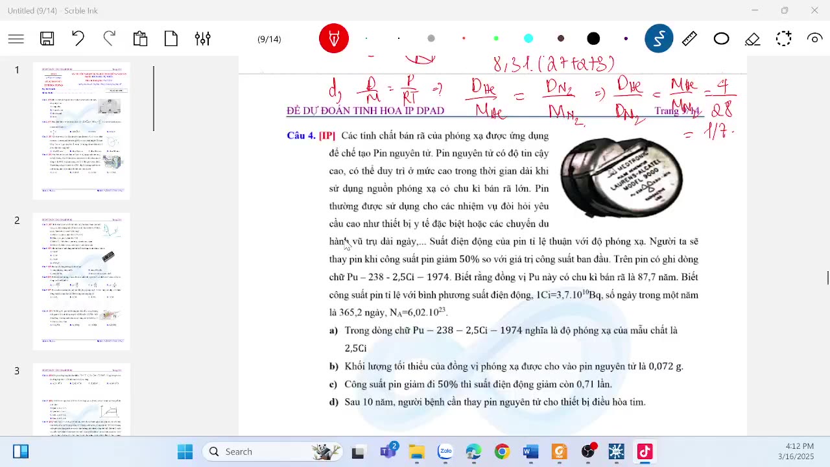Choose the gray pen preset
The width and height of the screenshot is (830, 467).
click(431, 39)
